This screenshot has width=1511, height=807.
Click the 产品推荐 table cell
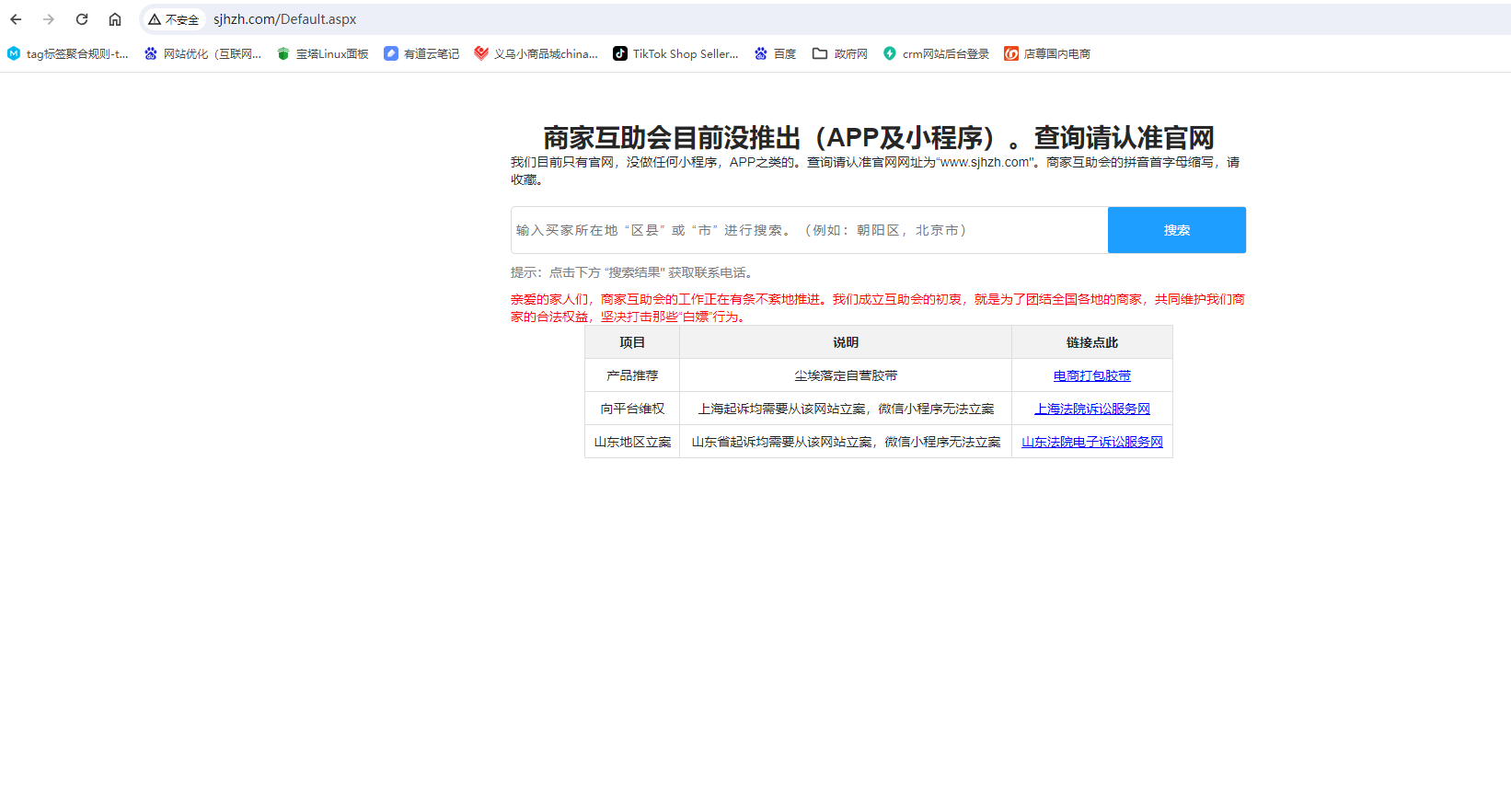[632, 375]
